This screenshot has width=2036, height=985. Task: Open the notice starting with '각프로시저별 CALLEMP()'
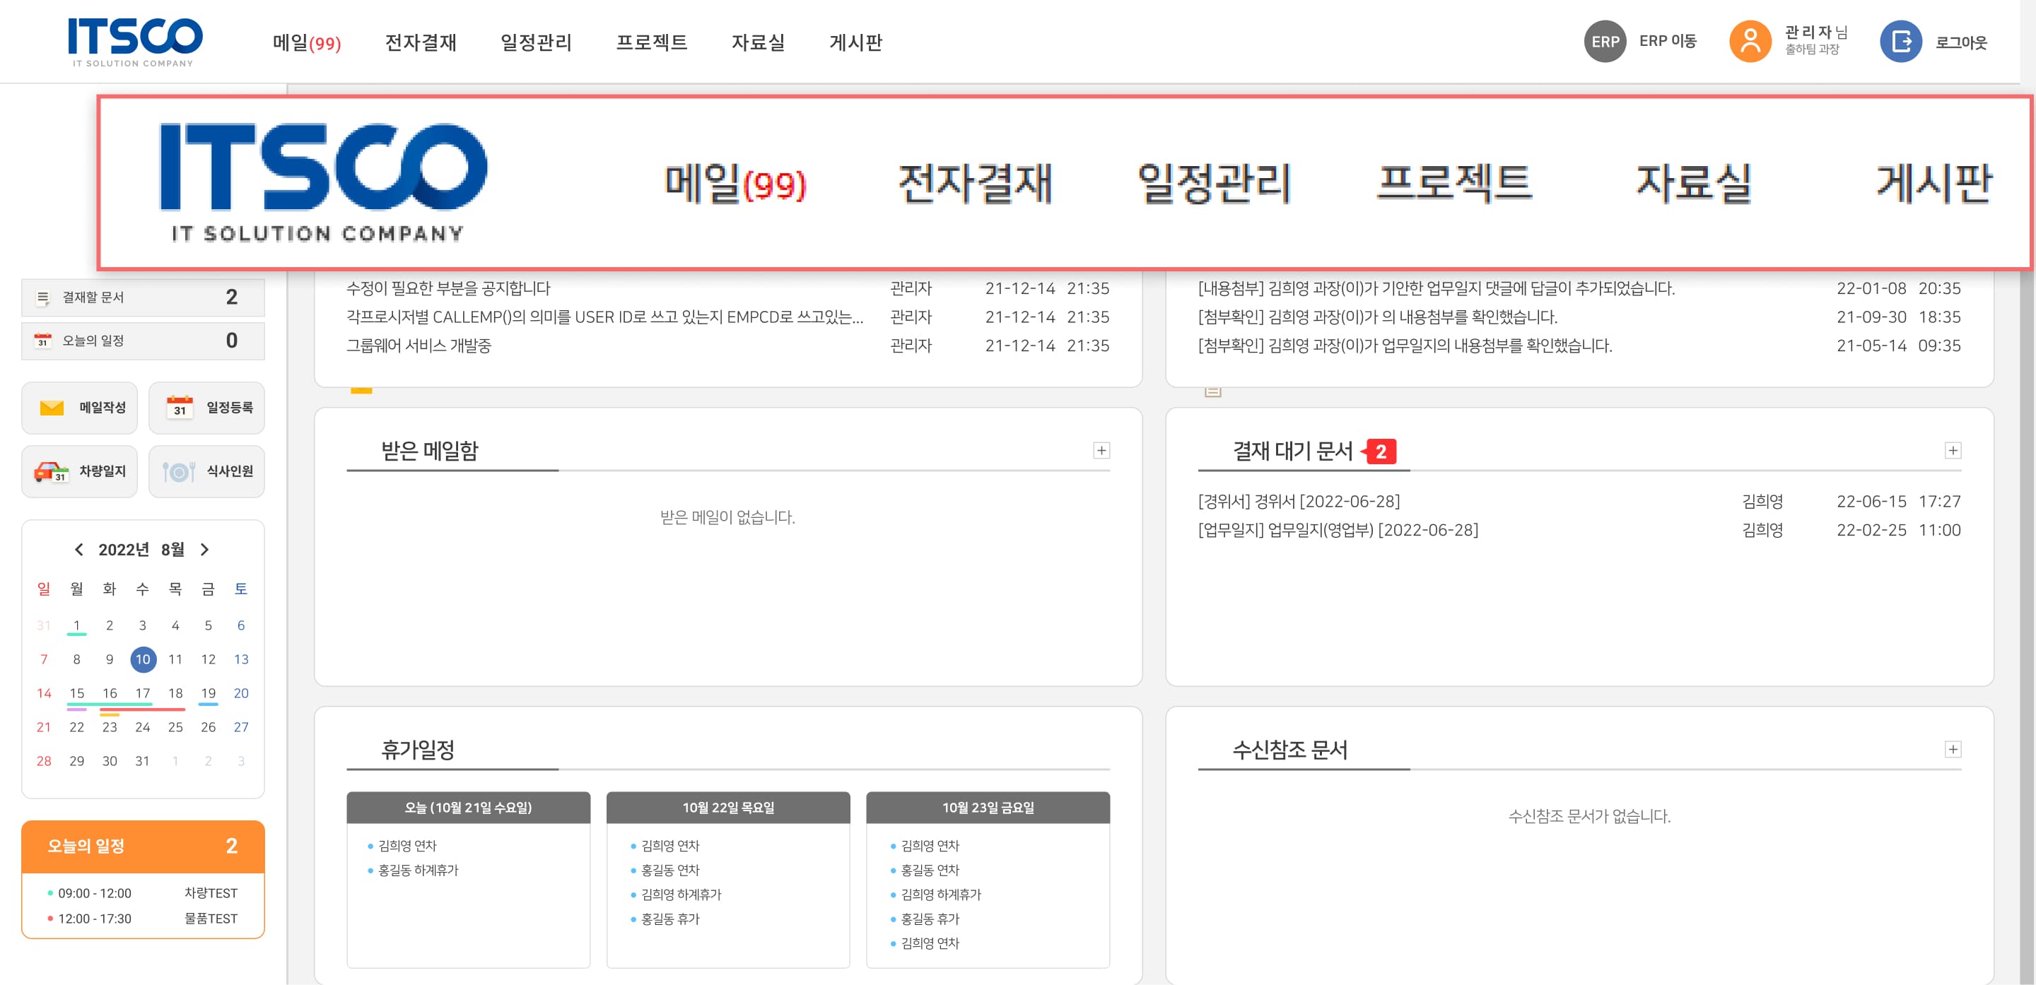click(604, 317)
